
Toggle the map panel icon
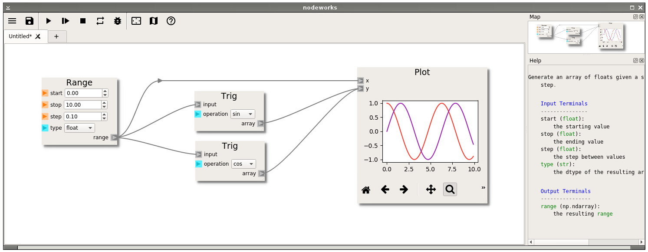[x=154, y=21]
